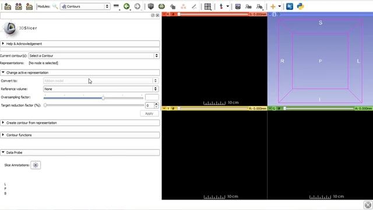This screenshot has height=210, width=373.
Task: Open the Select a Contour dropdown
Action: click(94, 56)
